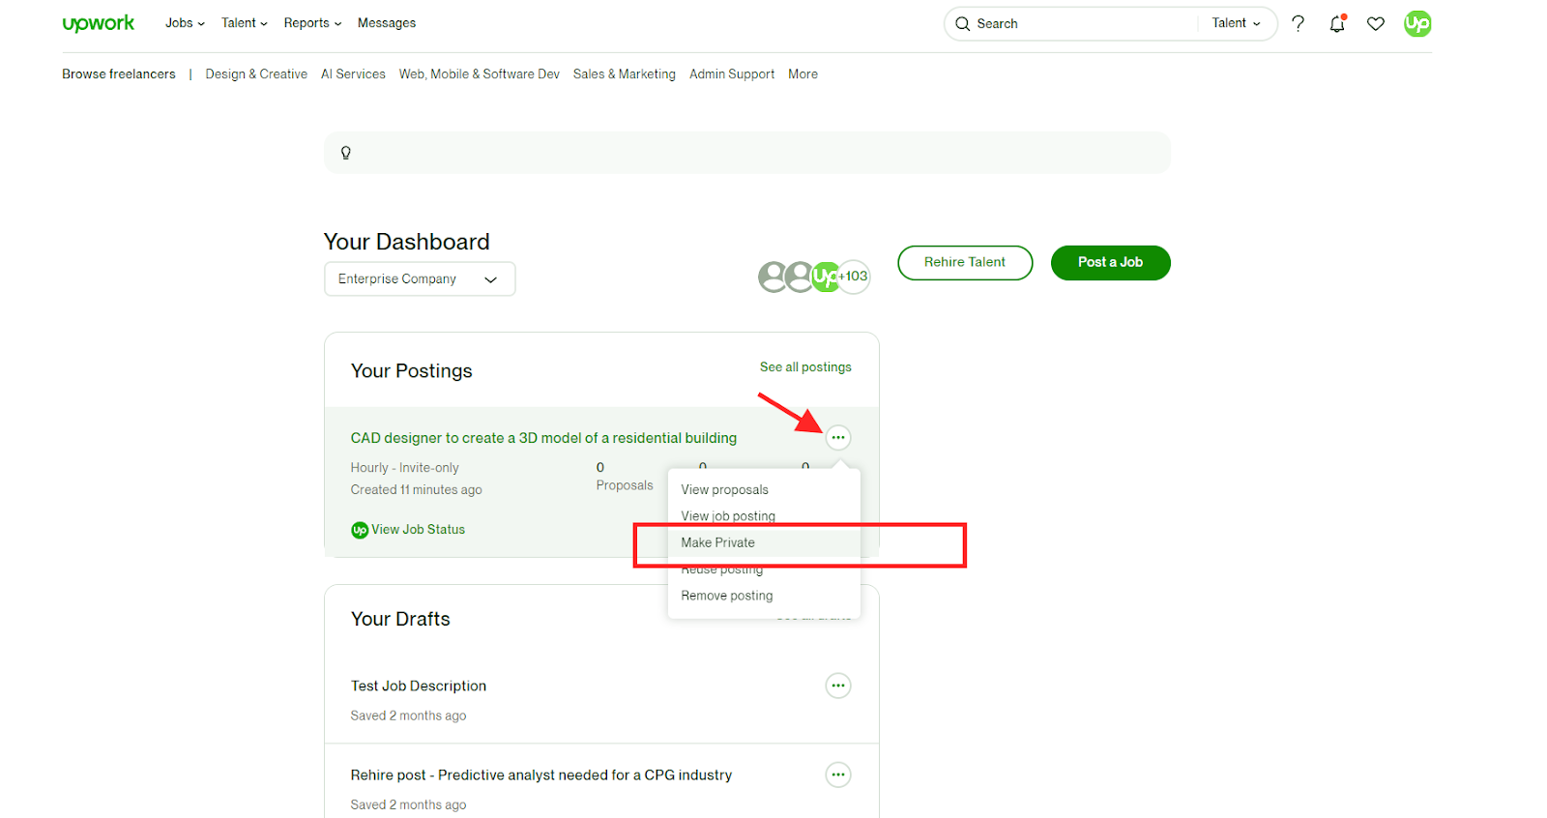The width and height of the screenshot is (1547, 818).
Task: Open the notifications bell
Action: (x=1337, y=23)
